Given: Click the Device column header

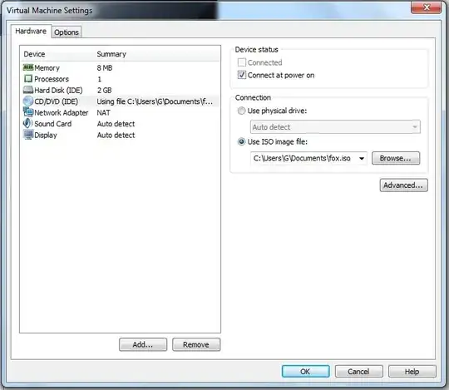Looking at the screenshot, I should [x=34, y=54].
